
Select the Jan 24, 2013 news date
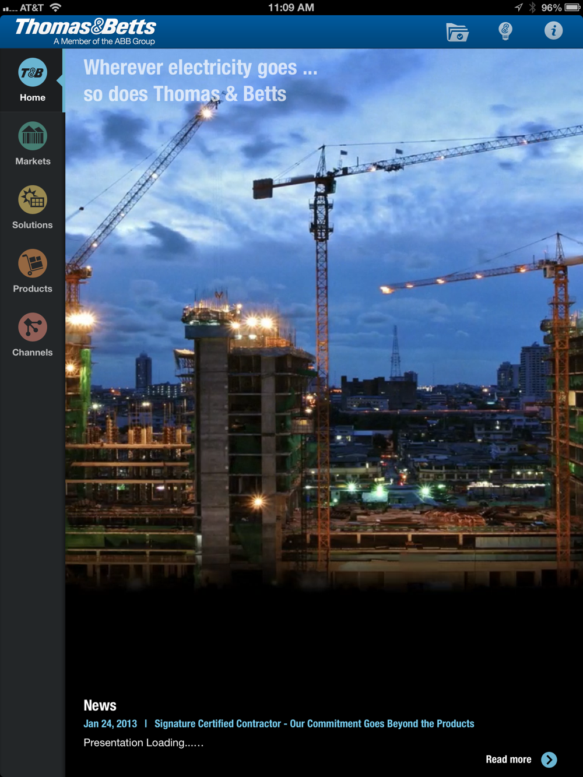[110, 723]
